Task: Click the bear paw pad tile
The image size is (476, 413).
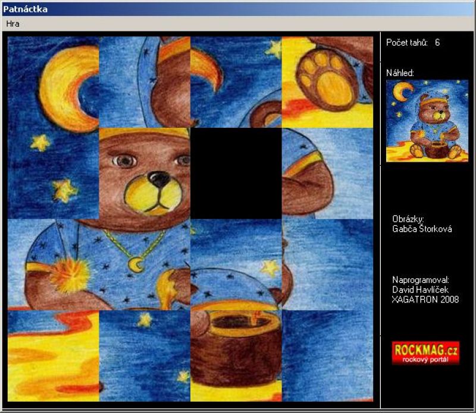Action: [327, 82]
